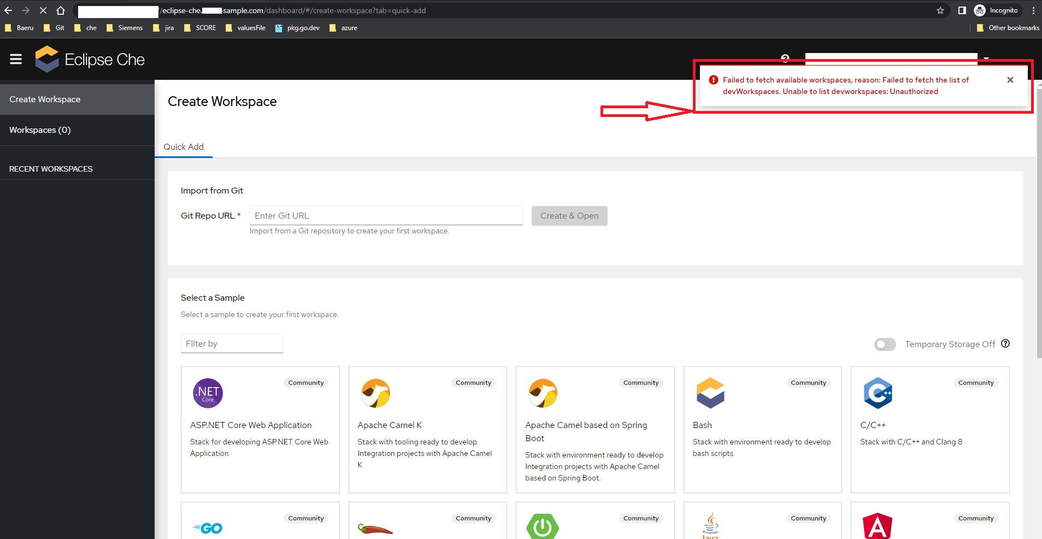Open the che bookmark folder
1042x539 pixels.
(85, 28)
